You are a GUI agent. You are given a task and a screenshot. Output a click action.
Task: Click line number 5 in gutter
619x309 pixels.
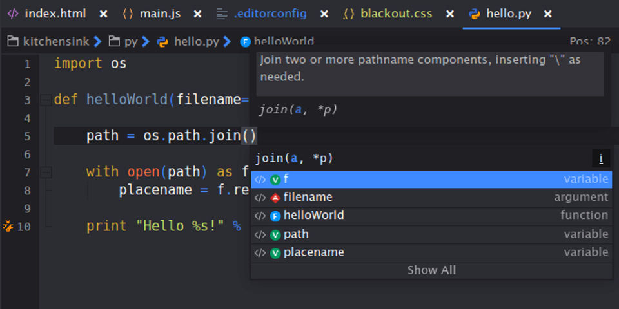click(27, 136)
